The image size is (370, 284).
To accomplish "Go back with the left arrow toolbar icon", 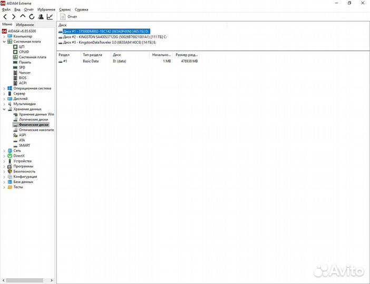I will pyautogui.click(x=5, y=17).
